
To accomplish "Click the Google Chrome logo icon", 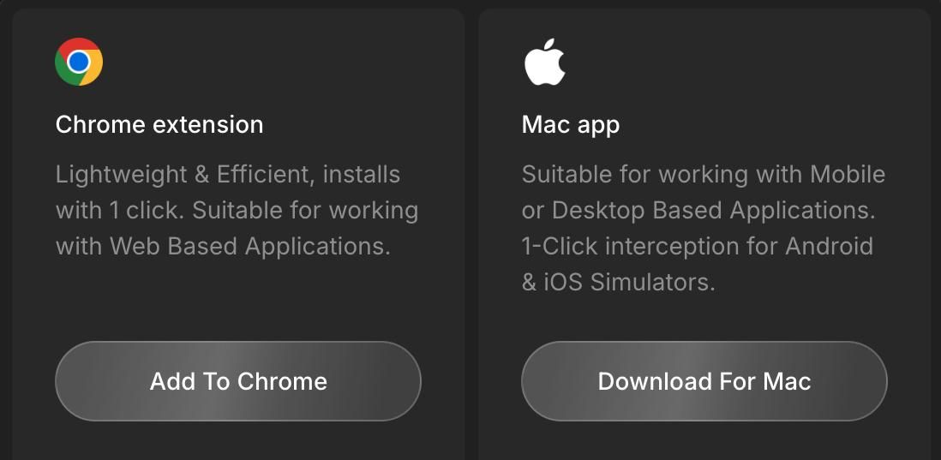I will coord(79,62).
